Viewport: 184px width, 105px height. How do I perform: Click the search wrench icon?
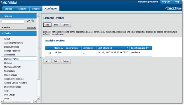tap(28, 21)
